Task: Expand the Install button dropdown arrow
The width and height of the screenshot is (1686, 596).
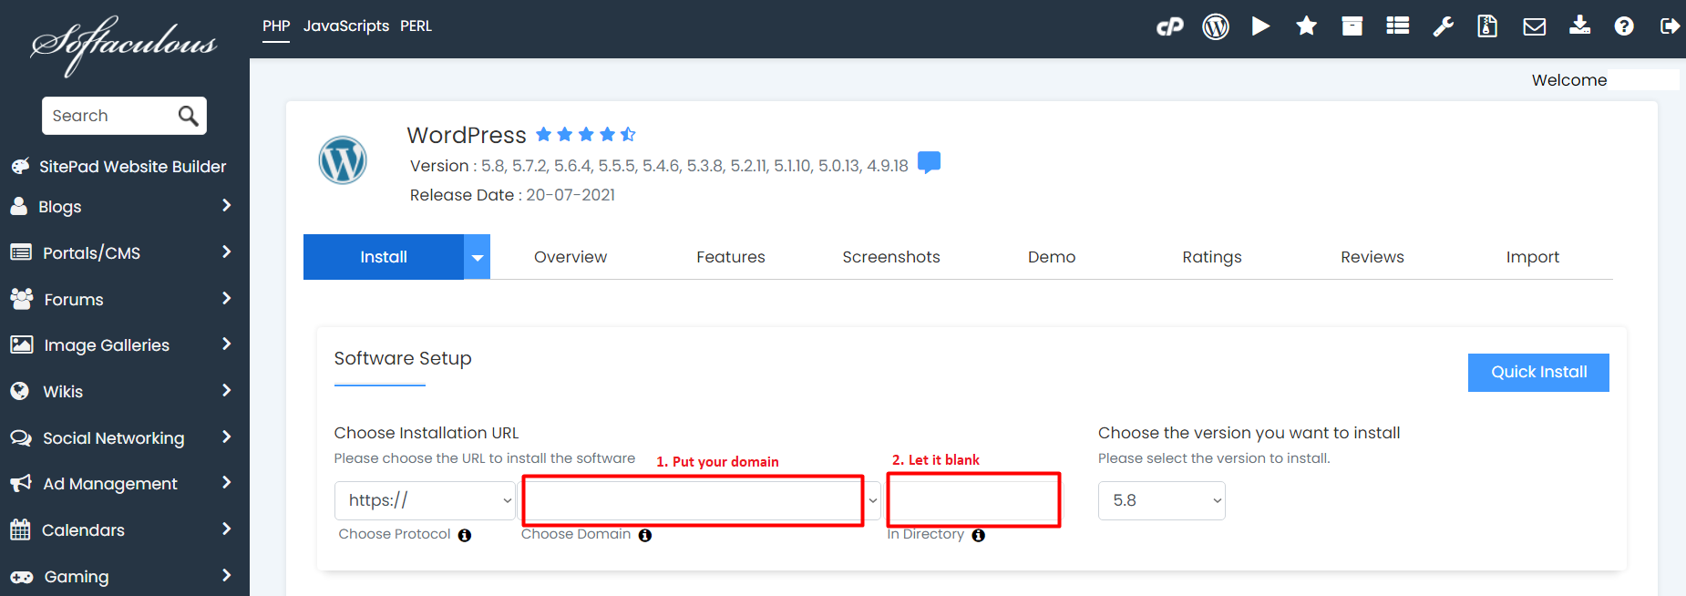Action: 477,257
